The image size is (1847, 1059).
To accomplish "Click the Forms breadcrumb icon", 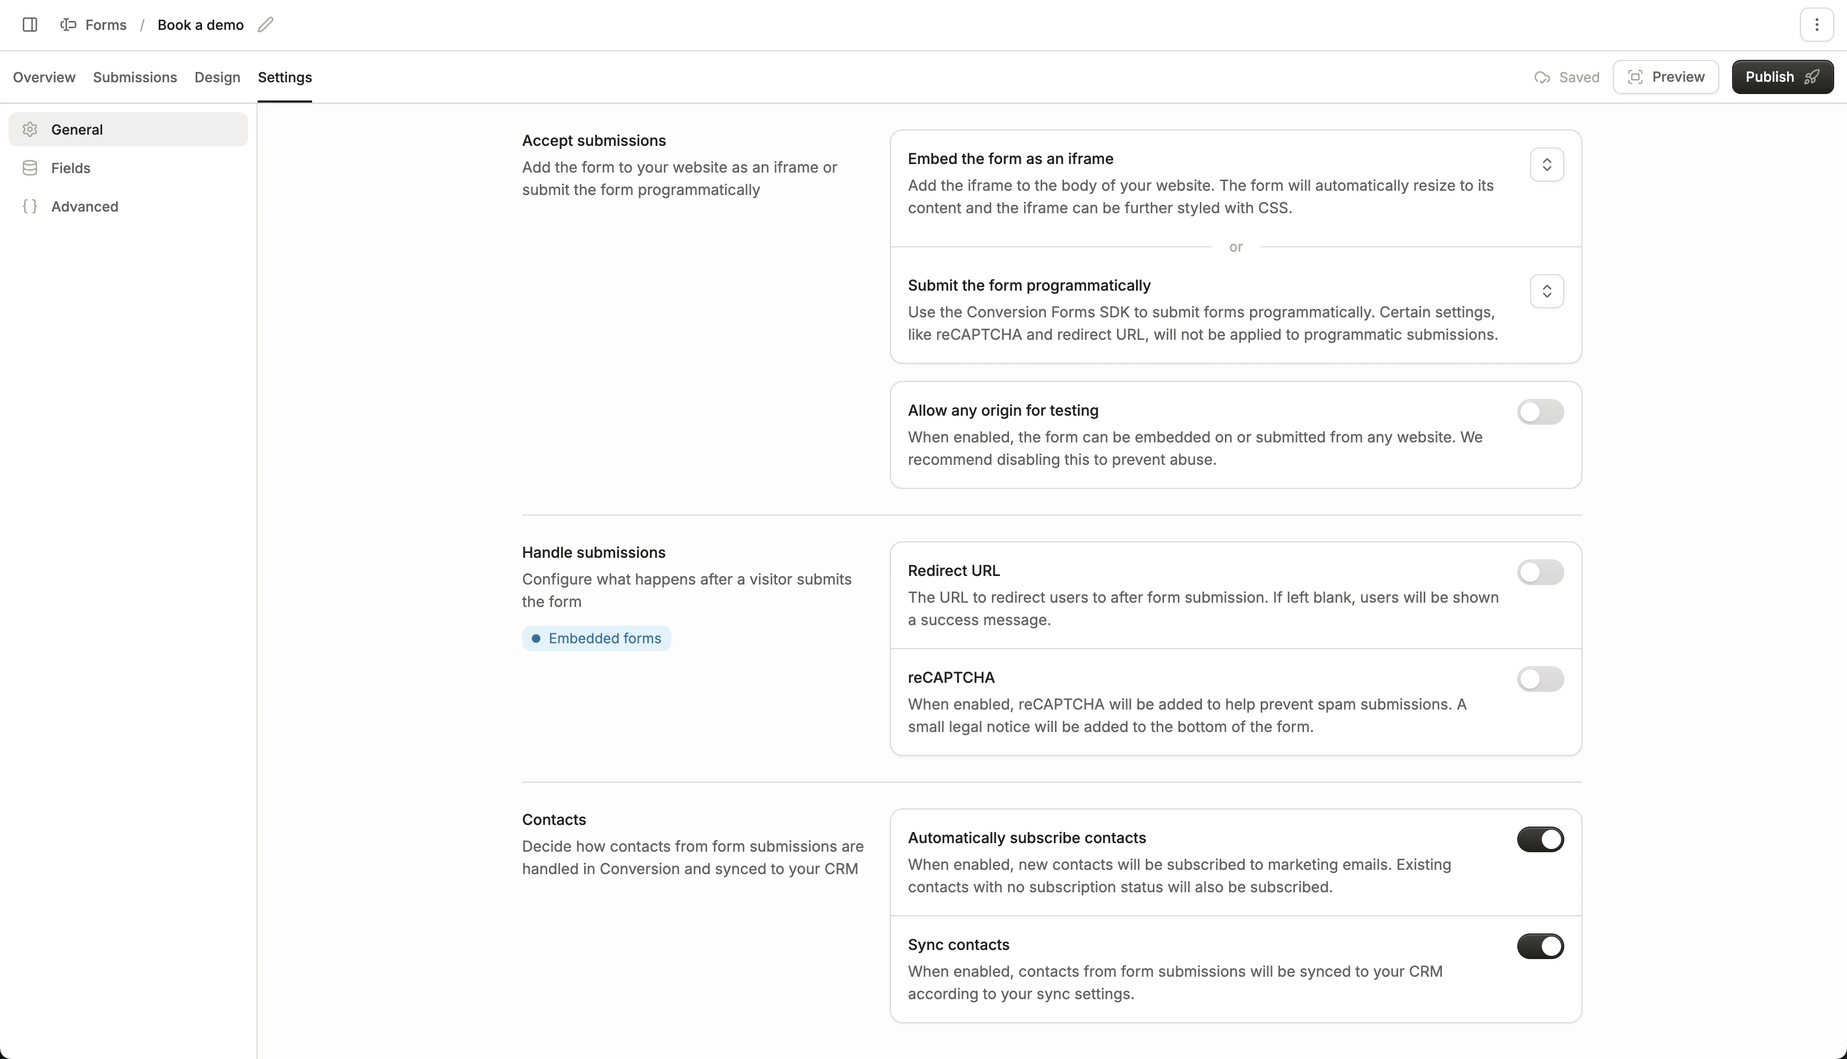I will point(68,25).
